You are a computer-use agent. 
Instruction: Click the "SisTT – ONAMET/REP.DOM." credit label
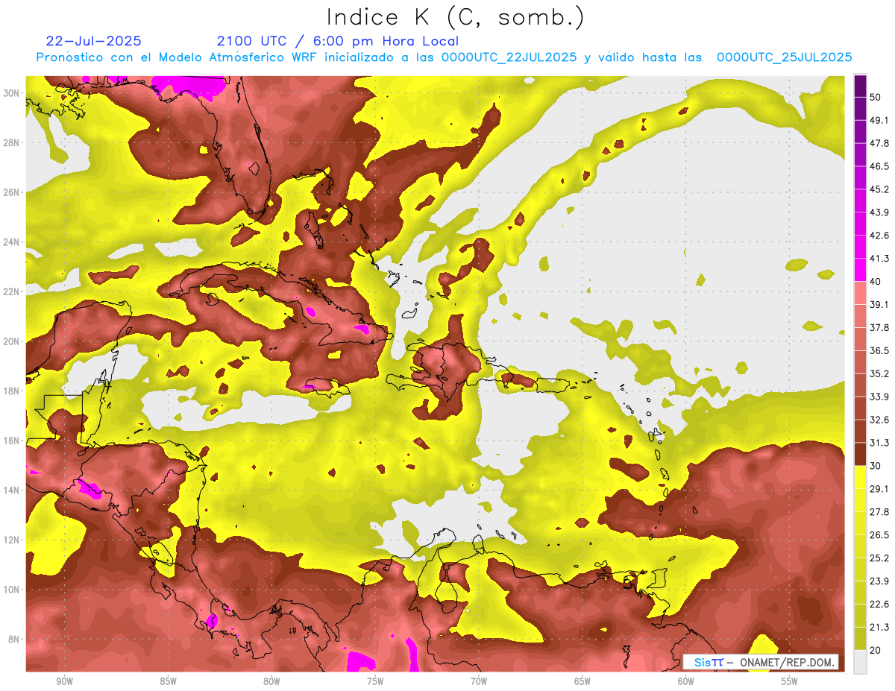(x=761, y=662)
